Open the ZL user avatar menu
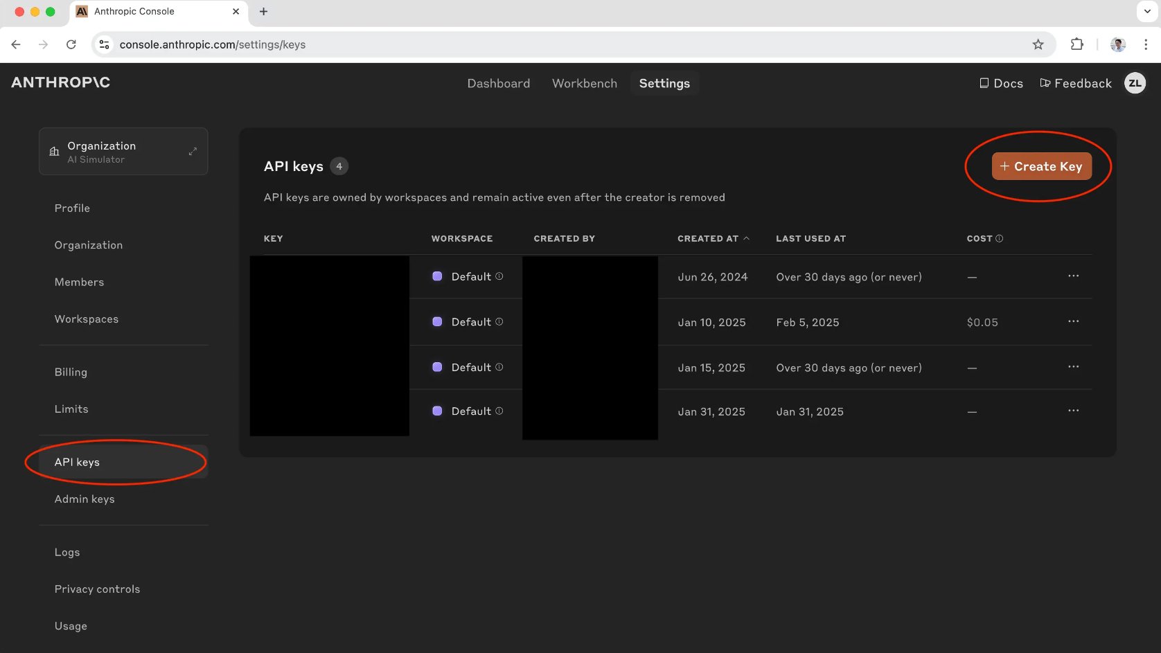The image size is (1161, 653). pos(1135,83)
